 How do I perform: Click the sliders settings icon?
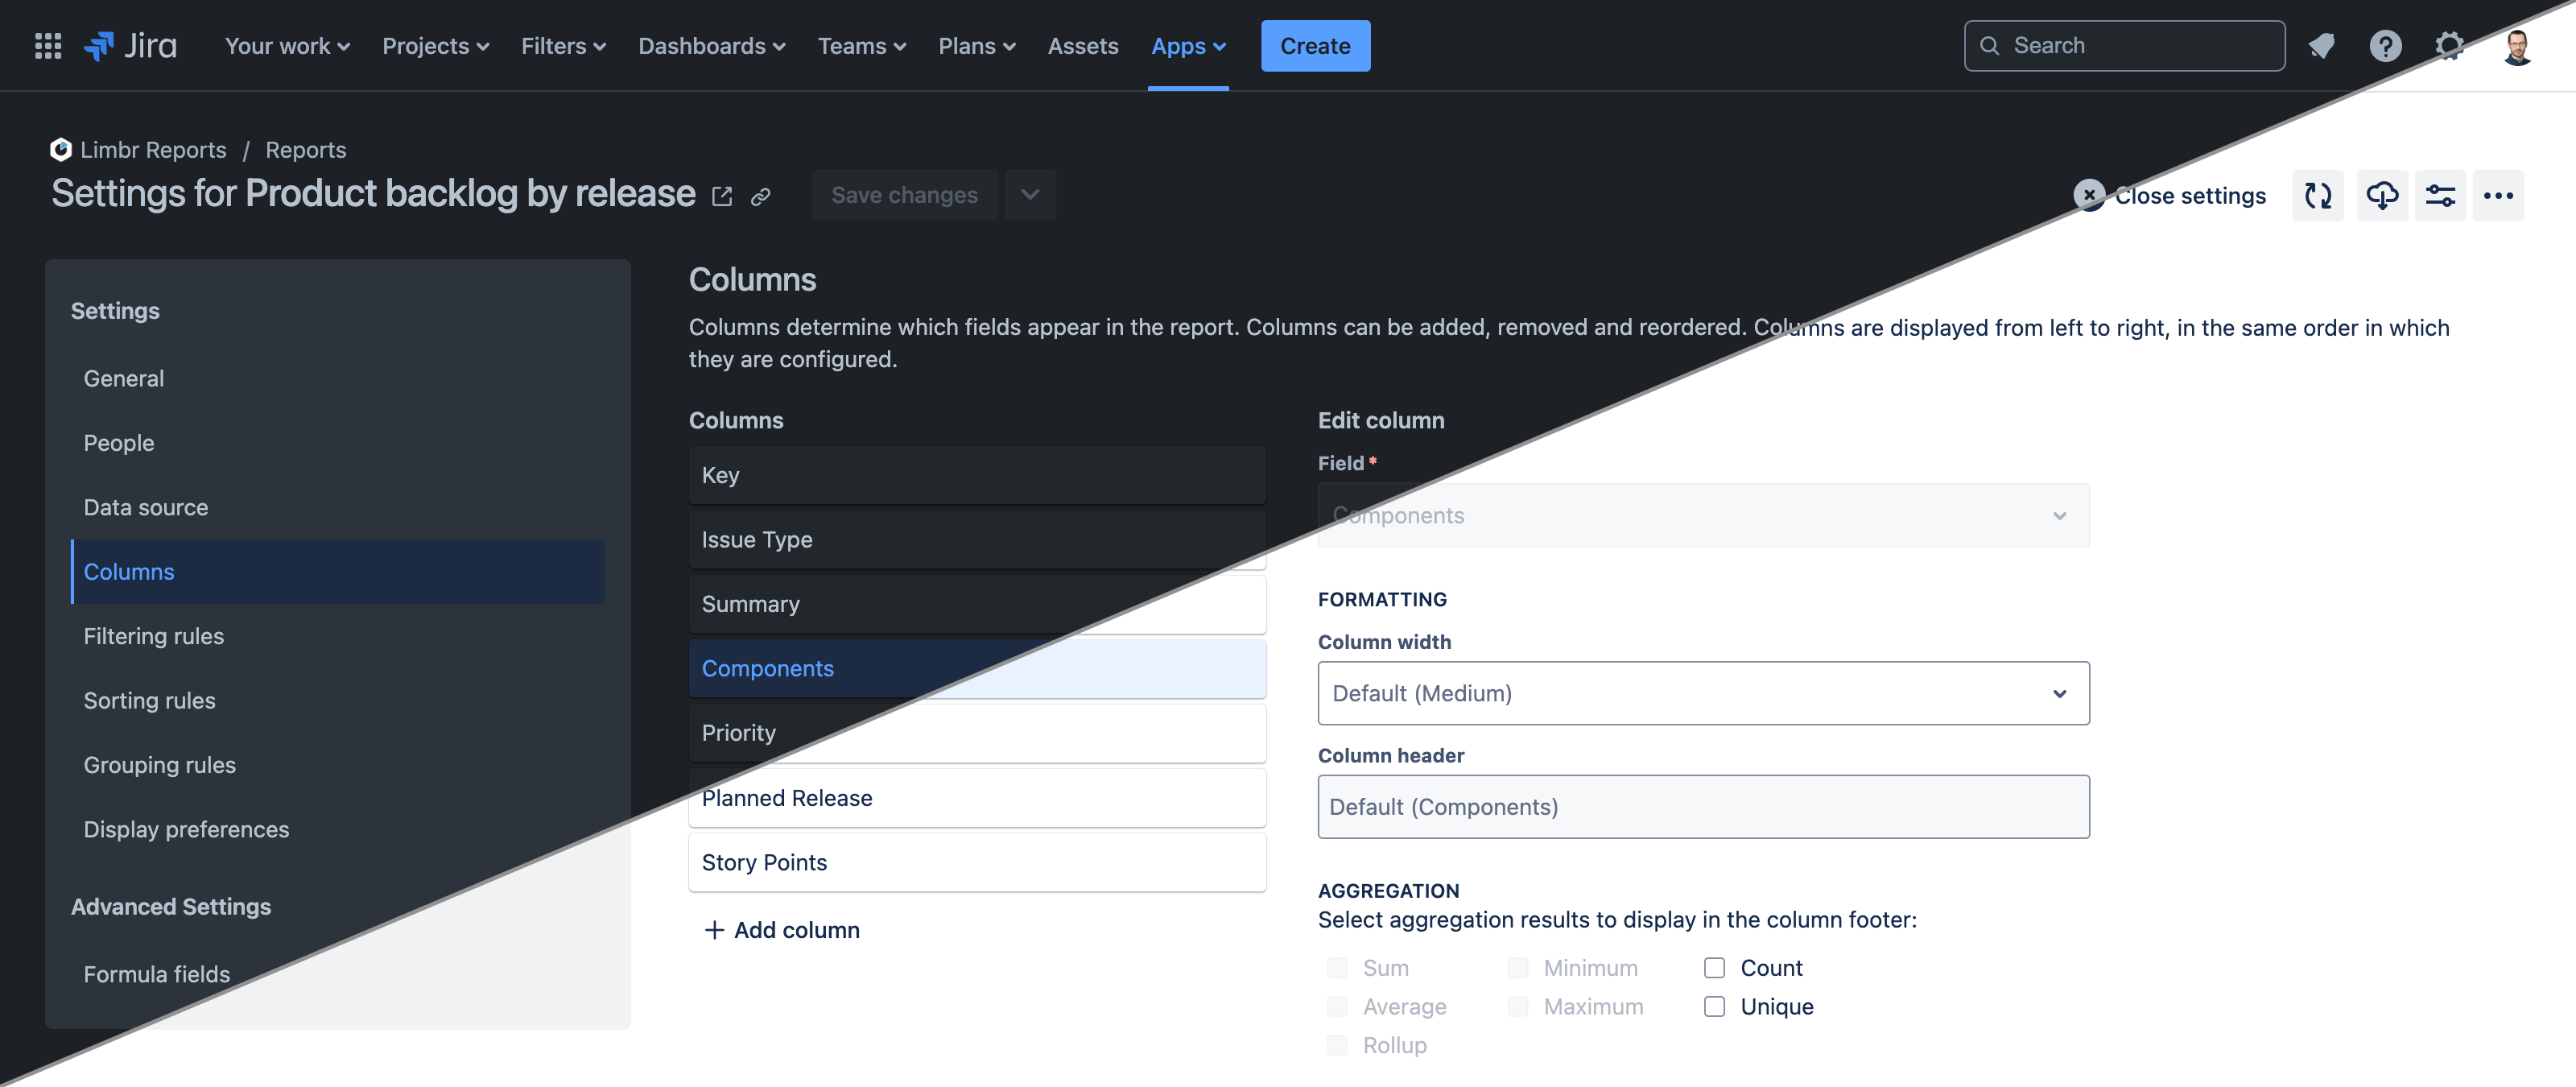pos(2440,195)
